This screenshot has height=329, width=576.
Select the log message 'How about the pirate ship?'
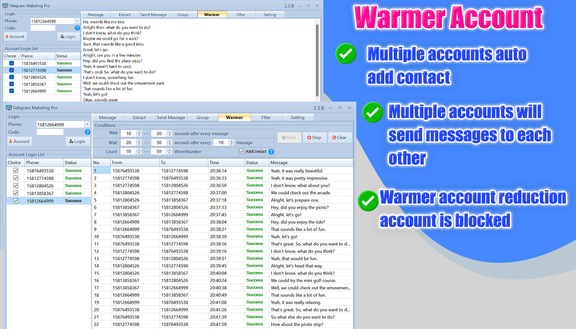tap(297, 324)
